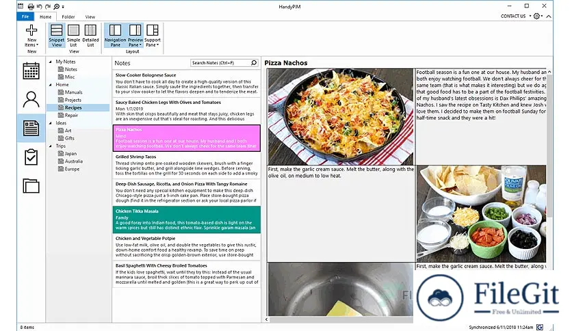Viewport: 572px width, 331px height.
Task: Switch to the Folder ribbon tab
Action: point(68,17)
